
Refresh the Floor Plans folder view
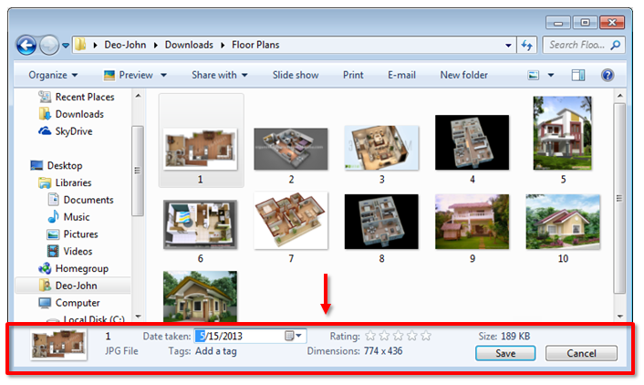coord(526,45)
